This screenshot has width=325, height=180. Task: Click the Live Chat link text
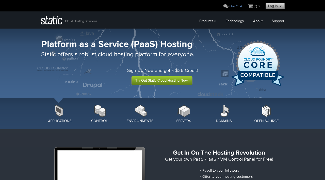pyautogui.click(x=236, y=6)
